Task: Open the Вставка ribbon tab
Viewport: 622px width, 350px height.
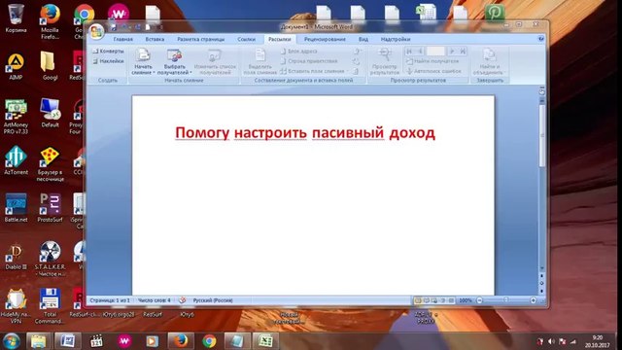Action: [x=155, y=39]
